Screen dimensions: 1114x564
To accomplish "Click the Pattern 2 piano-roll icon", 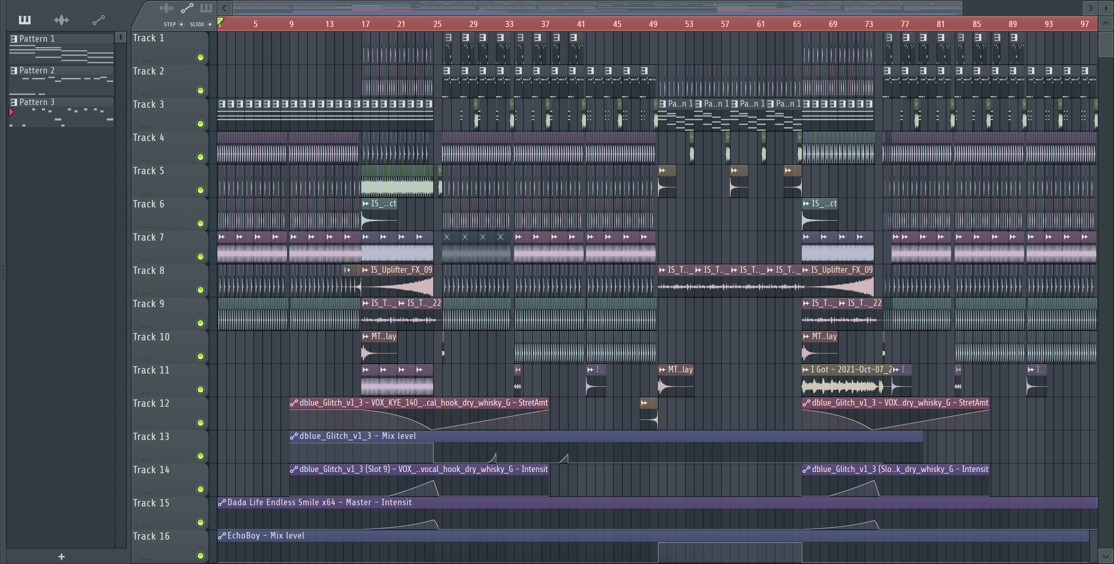I will 14,70.
